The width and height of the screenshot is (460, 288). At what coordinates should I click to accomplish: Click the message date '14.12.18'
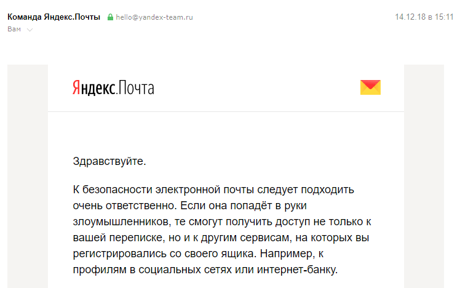coord(409,17)
